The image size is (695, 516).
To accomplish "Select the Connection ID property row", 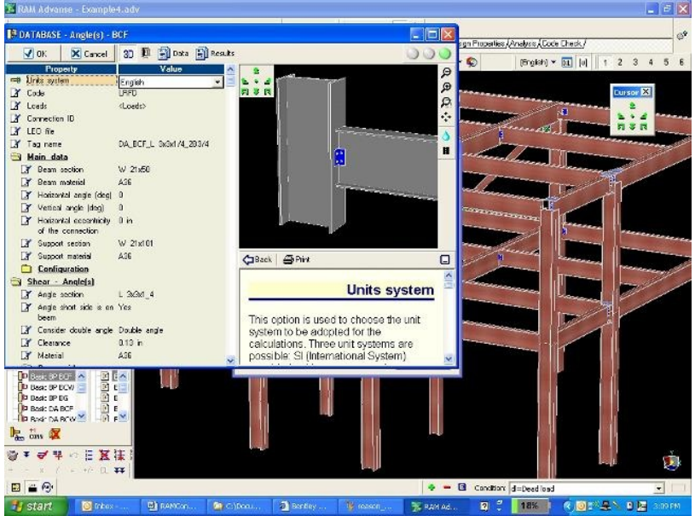I will point(115,119).
